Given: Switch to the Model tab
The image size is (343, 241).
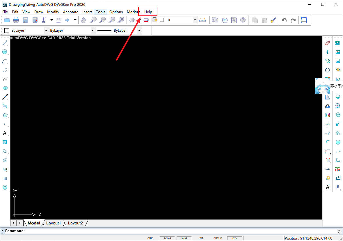Looking at the screenshot, I should tap(34, 223).
